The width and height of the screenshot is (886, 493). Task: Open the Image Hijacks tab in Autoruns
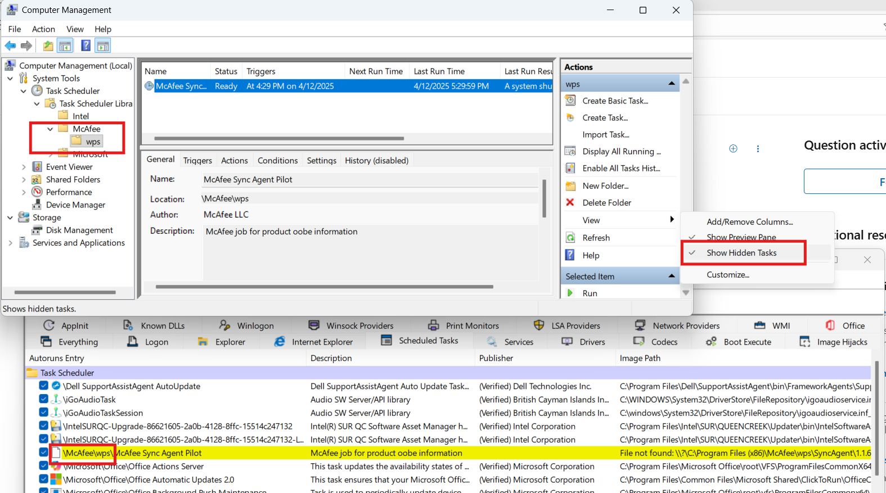(x=833, y=342)
